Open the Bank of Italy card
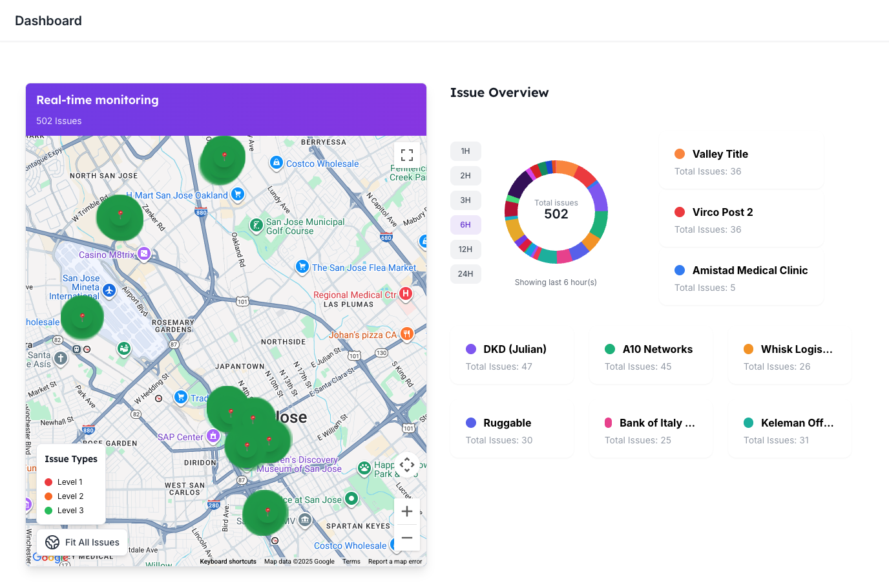 point(651,431)
